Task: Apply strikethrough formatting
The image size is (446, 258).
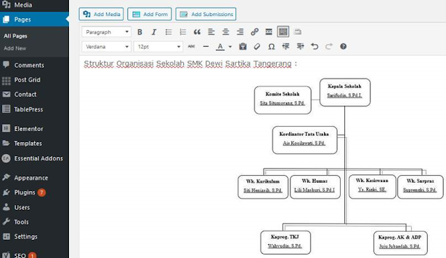Action: pos(192,46)
